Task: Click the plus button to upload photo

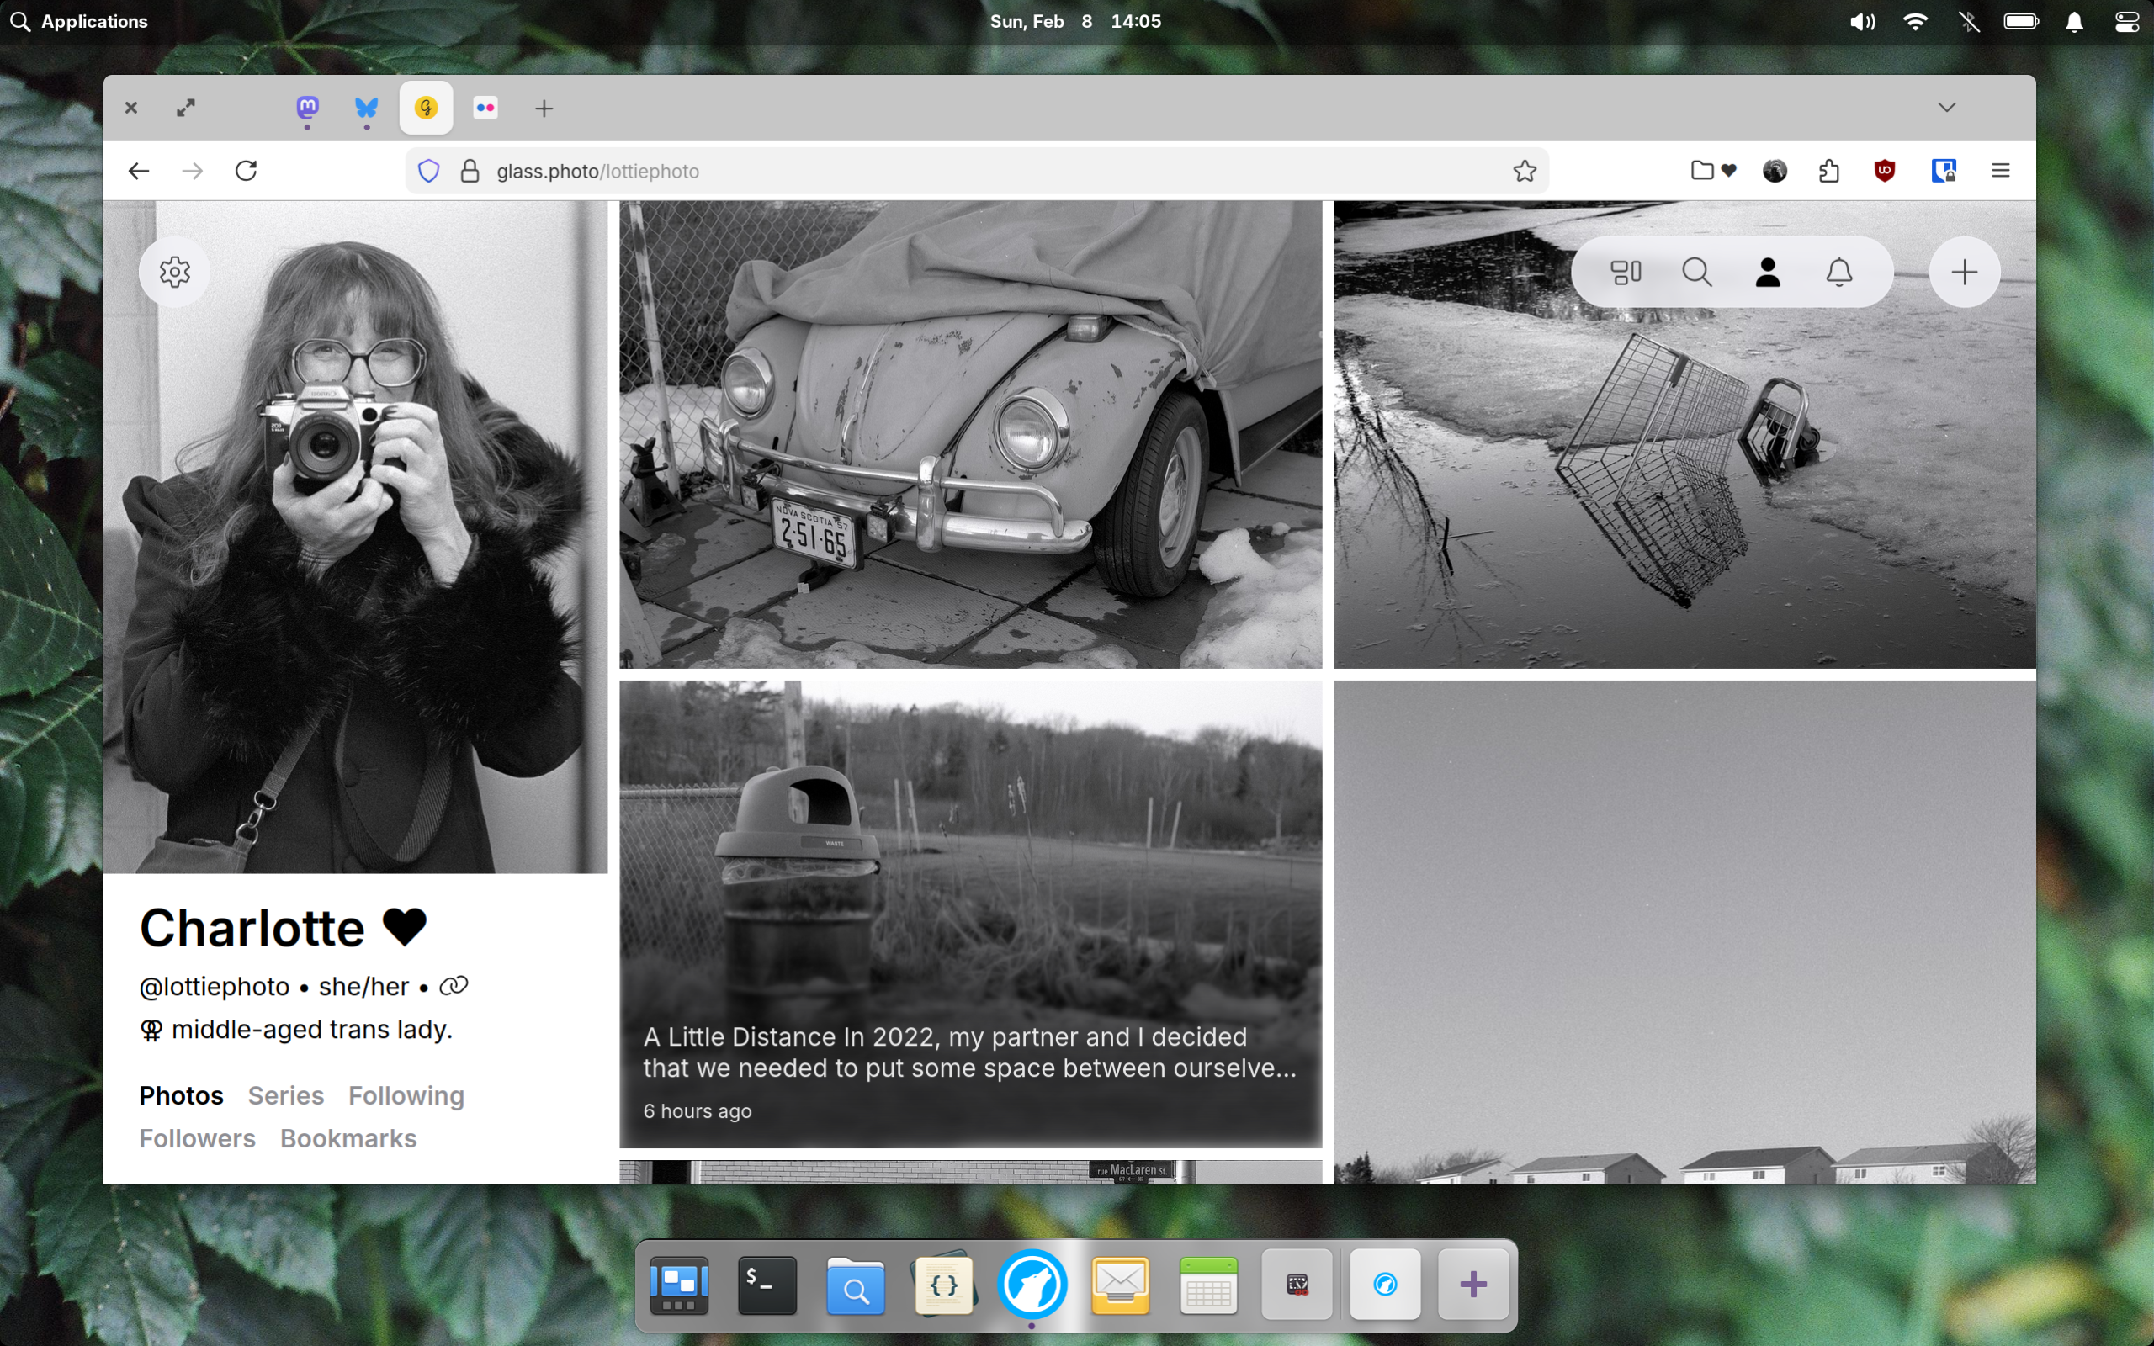Action: point(1964,273)
